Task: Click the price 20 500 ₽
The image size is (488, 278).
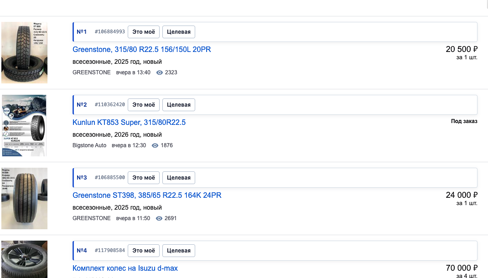Action: (462, 49)
